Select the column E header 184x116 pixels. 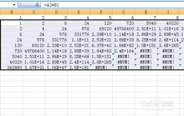(79, 12)
